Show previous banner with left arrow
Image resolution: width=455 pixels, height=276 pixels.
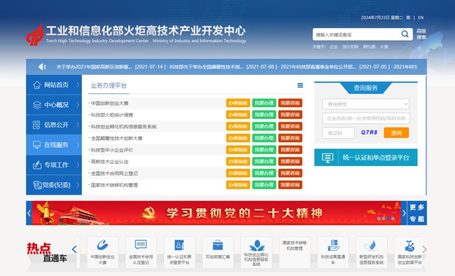pyautogui.click(x=29, y=213)
